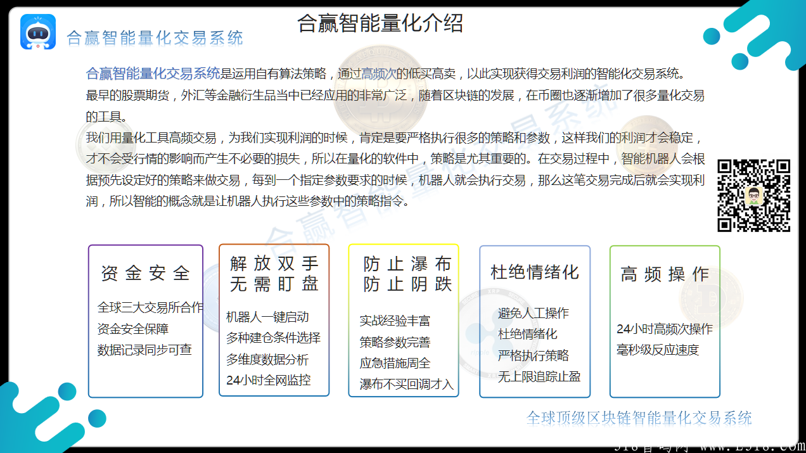Select the line 应急措施周全
The height and width of the screenshot is (453, 806).
[395, 363]
